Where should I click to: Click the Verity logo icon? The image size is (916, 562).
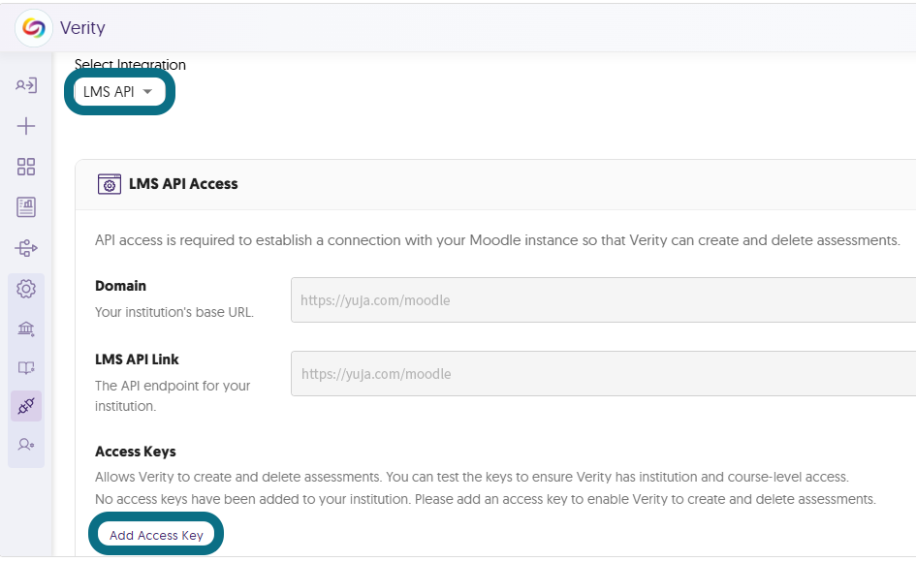pyautogui.click(x=34, y=28)
